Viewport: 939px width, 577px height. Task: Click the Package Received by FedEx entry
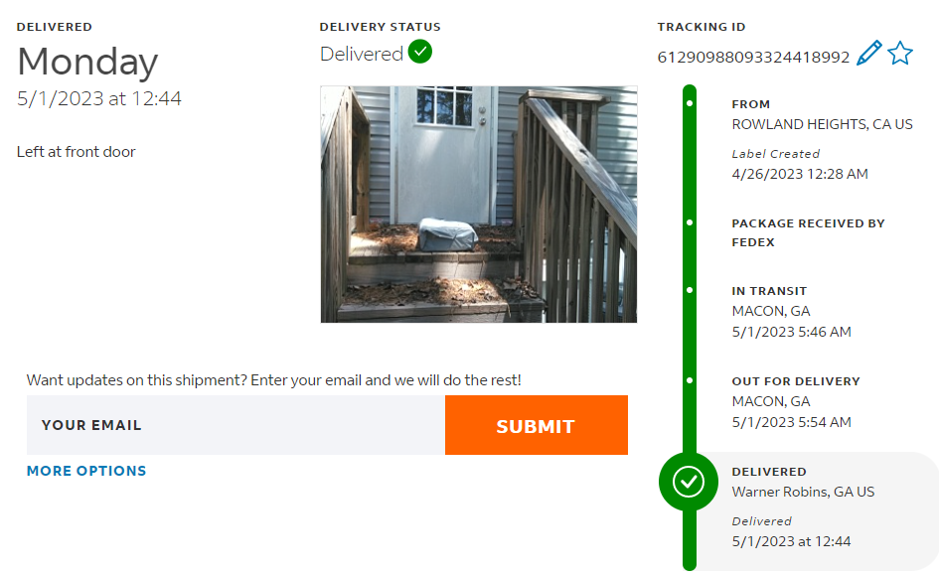pyautogui.click(x=808, y=232)
